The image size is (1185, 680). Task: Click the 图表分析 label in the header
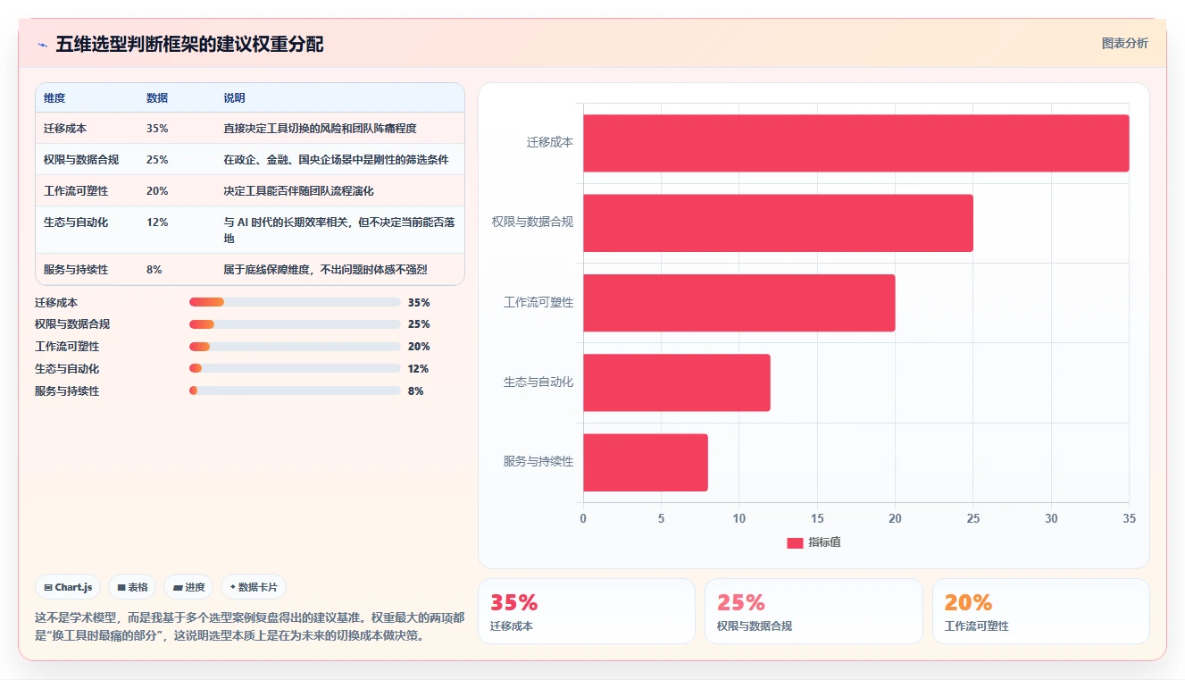tap(1124, 43)
